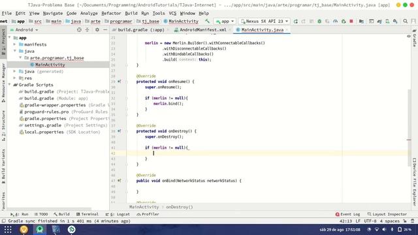Click the editor vertical scrollbar
Image resolution: width=418 pixels, height=235 pixels.
(410, 127)
